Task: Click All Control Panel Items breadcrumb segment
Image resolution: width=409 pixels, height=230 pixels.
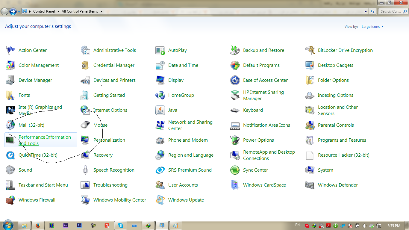Action: coord(80,11)
